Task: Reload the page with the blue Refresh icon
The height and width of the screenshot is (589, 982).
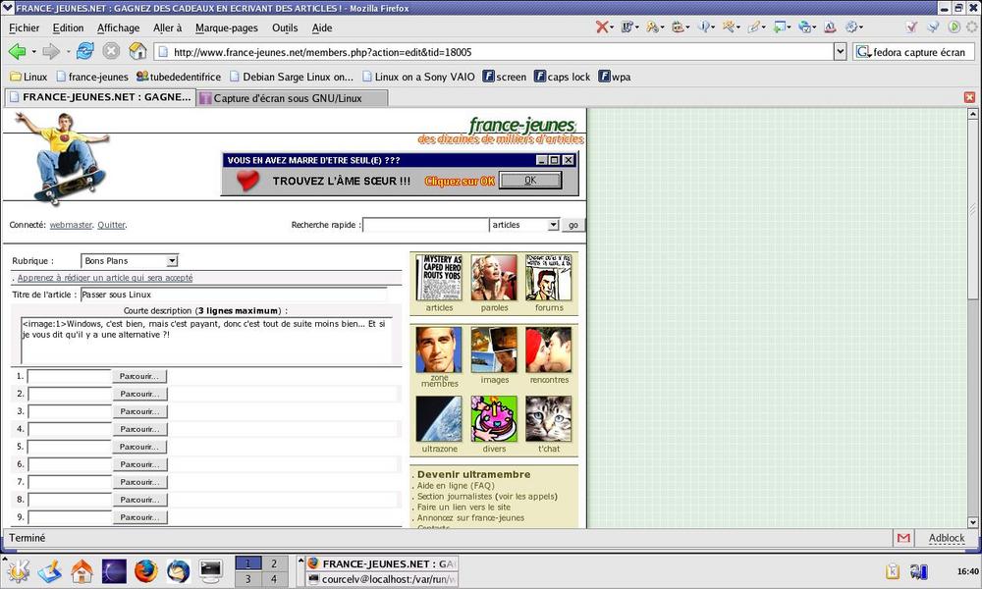Action: coord(85,51)
